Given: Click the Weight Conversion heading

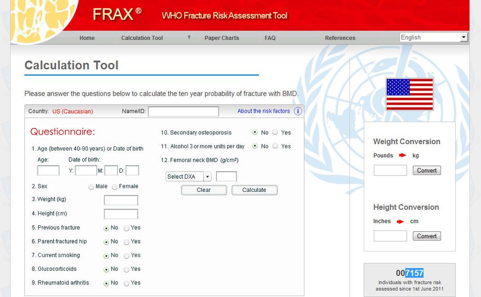Looking at the screenshot, I should [407, 141].
